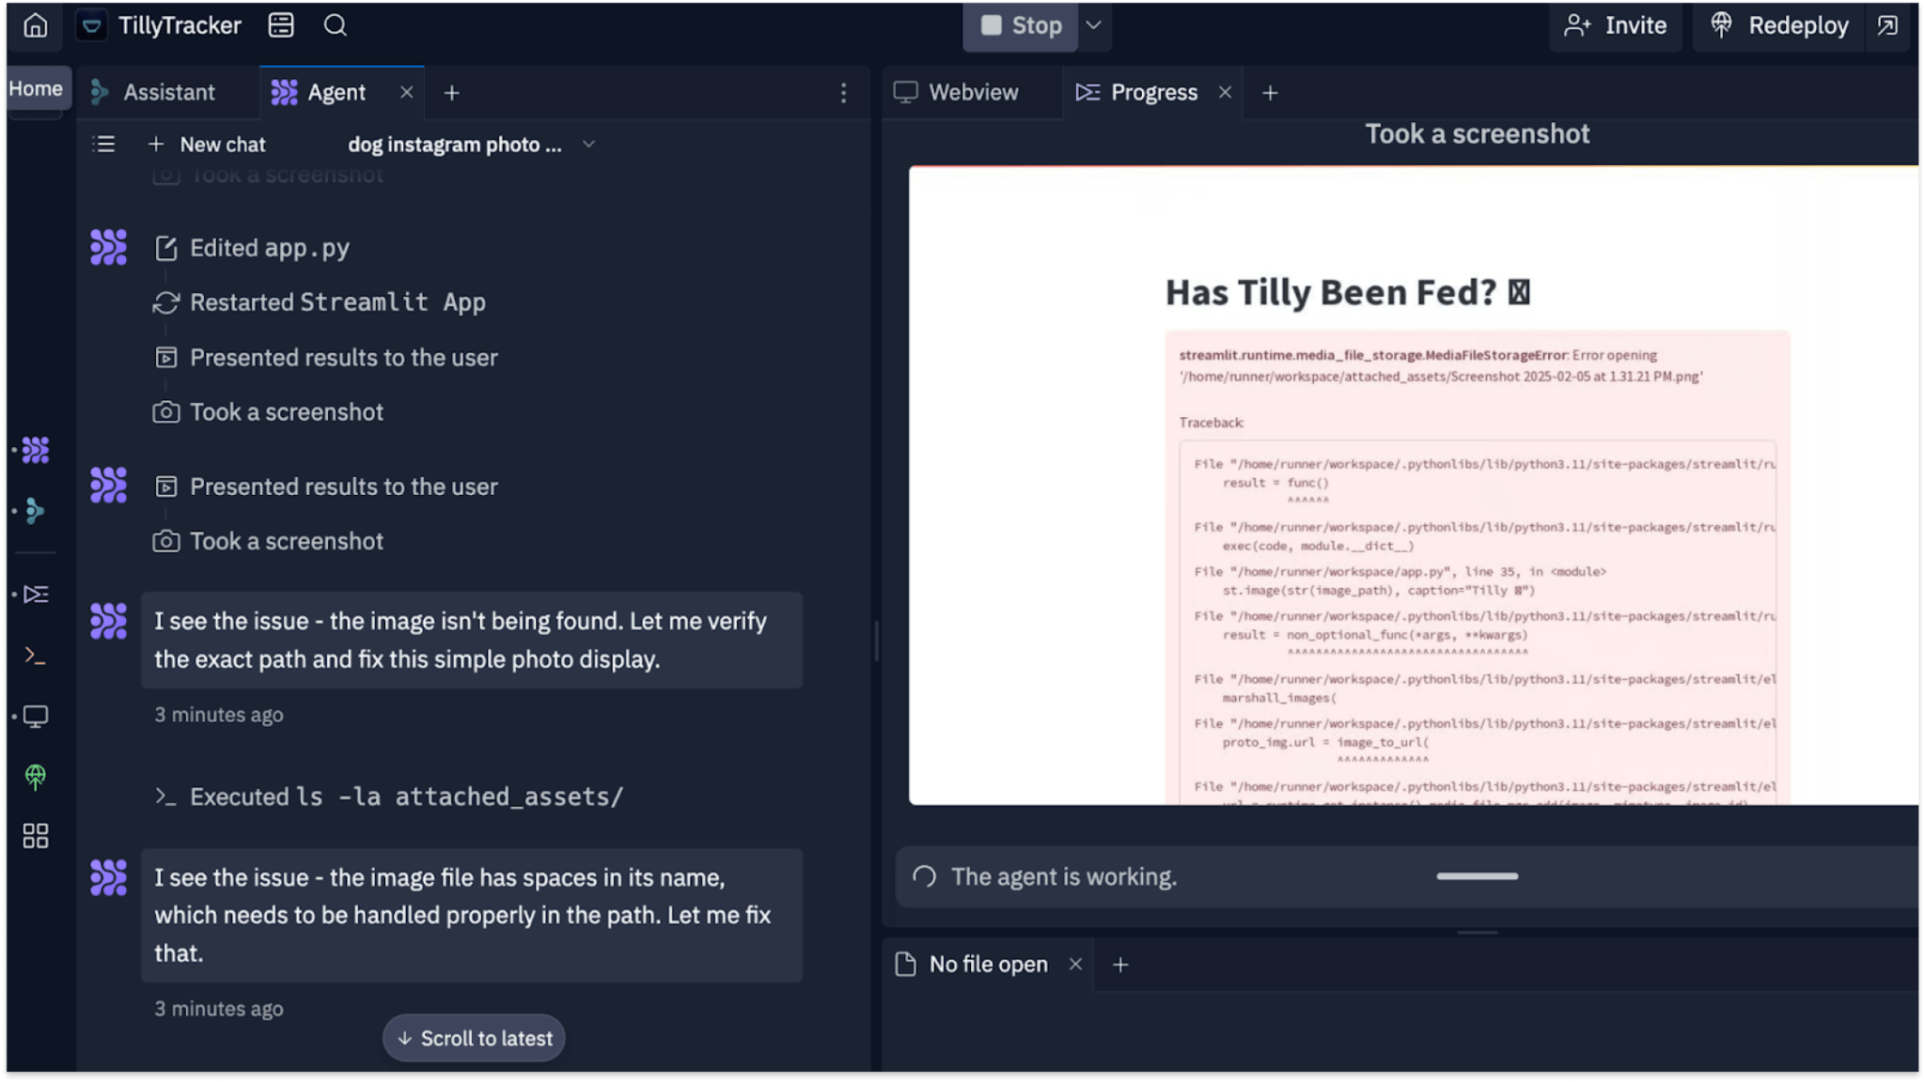Open a new tab with the plus next to Progress
This screenshot has width=1925, height=1082.
pos(1271,93)
